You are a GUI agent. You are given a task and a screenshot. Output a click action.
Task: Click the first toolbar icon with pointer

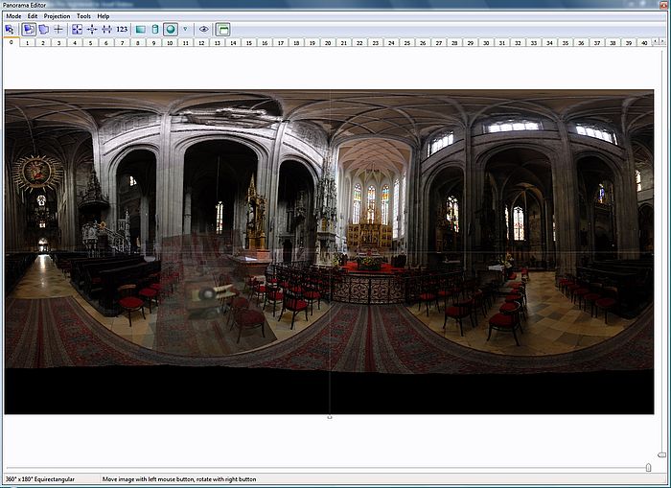(10, 30)
